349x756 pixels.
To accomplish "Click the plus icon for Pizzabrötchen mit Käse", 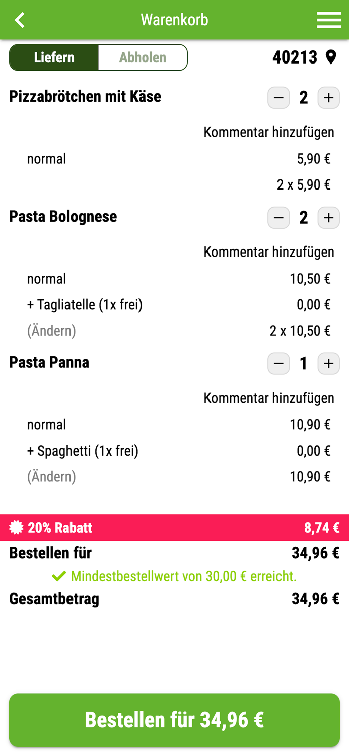I will 329,98.
